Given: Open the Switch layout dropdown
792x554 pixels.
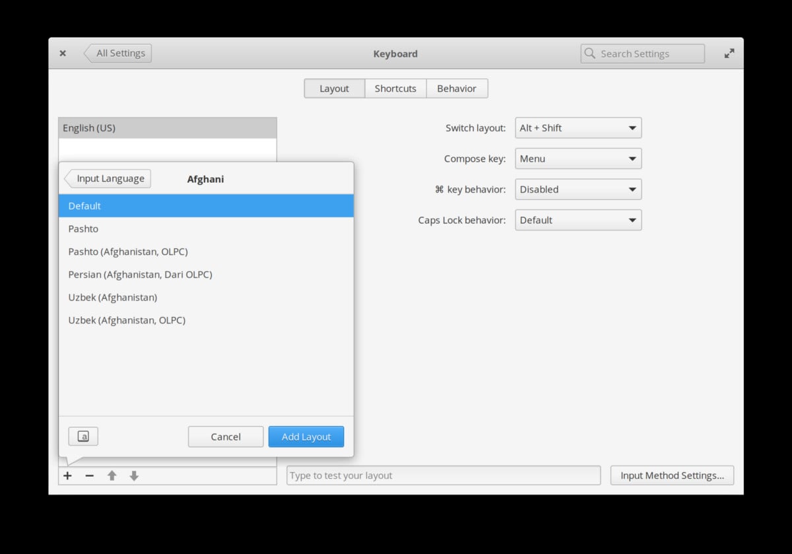Looking at the screenshot, I should 577,127.
